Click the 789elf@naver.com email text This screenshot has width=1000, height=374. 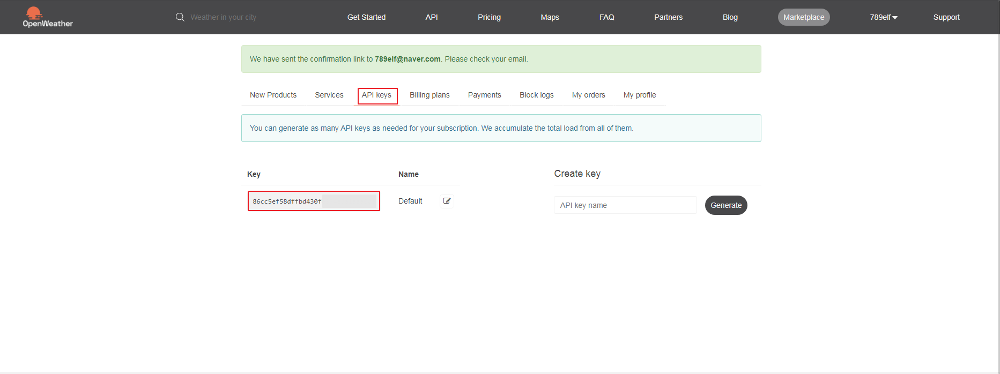408,59
